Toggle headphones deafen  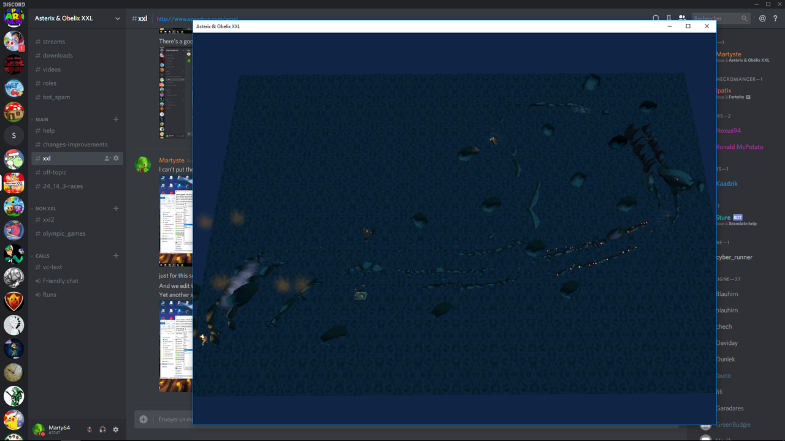102,430
